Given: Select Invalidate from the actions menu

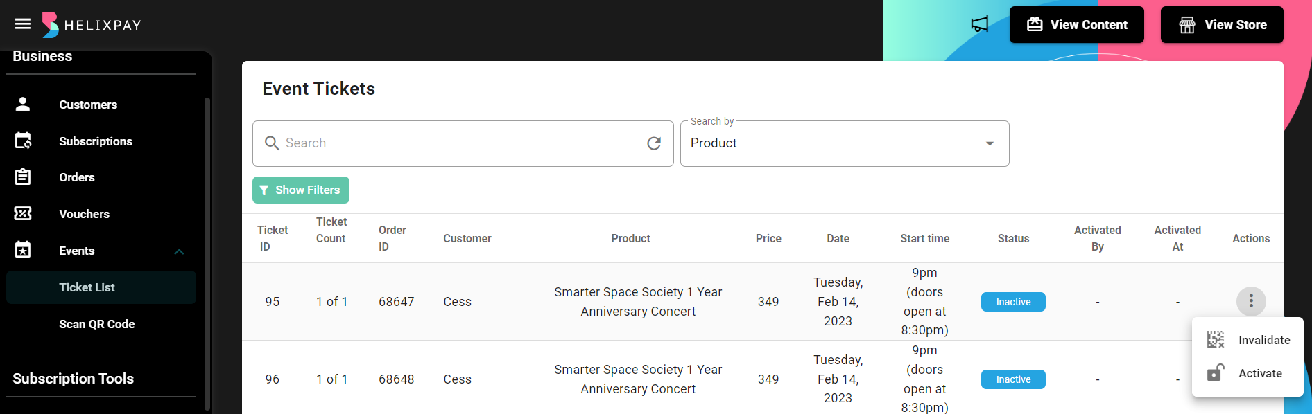Looking at the screenshot, I should (x=1263, y=340).
